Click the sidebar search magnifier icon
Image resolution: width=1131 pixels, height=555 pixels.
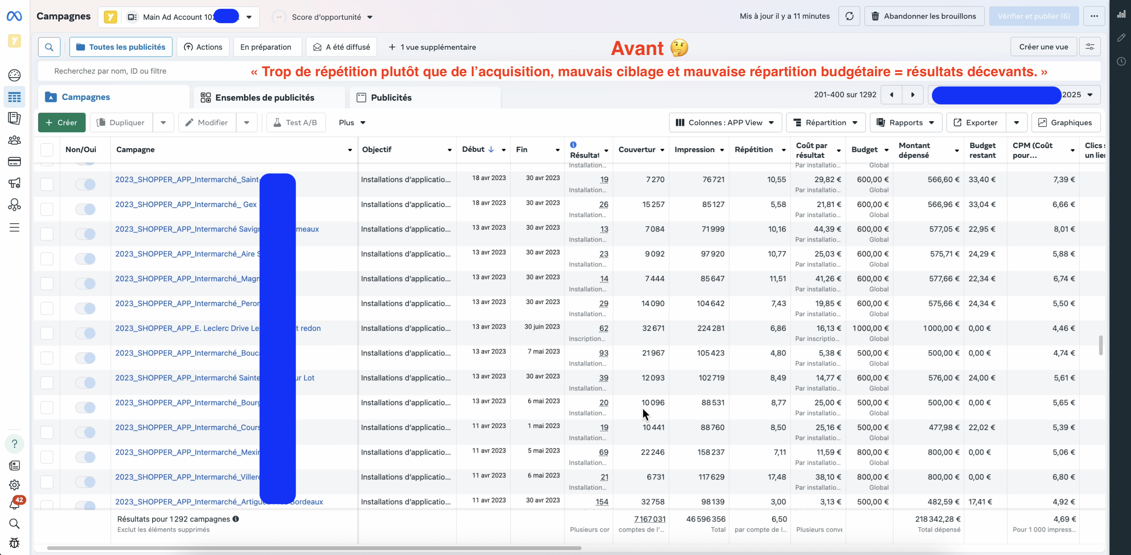coord(14,523)
